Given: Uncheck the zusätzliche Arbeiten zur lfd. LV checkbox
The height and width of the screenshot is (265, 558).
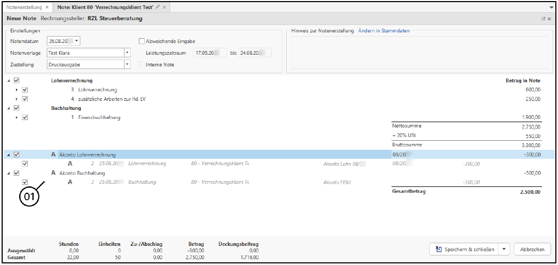Looking at the screenshot, I should click(x=25, y=99).
